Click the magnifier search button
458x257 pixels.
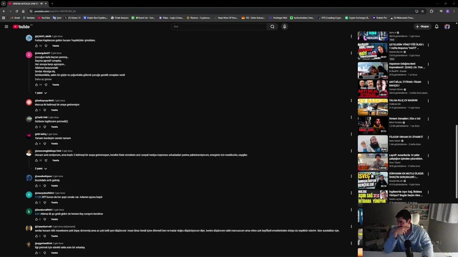click(272, 26)
